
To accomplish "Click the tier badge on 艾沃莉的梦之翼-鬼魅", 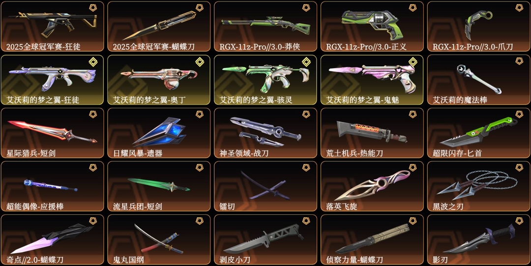I will tap(413, 61).
